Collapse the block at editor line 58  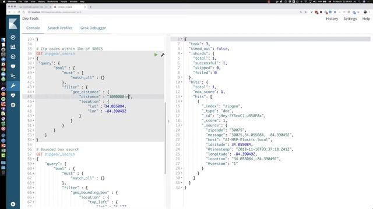point(33,159)
